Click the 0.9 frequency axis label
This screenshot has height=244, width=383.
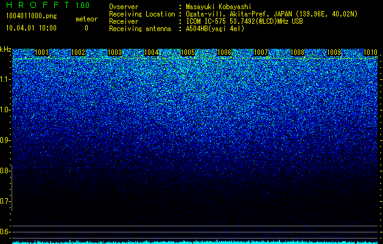click(5, 140)
